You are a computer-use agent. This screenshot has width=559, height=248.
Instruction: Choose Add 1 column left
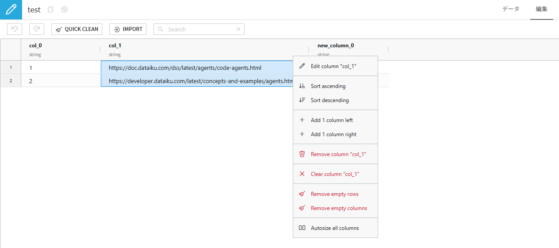[x=332, y=120]
